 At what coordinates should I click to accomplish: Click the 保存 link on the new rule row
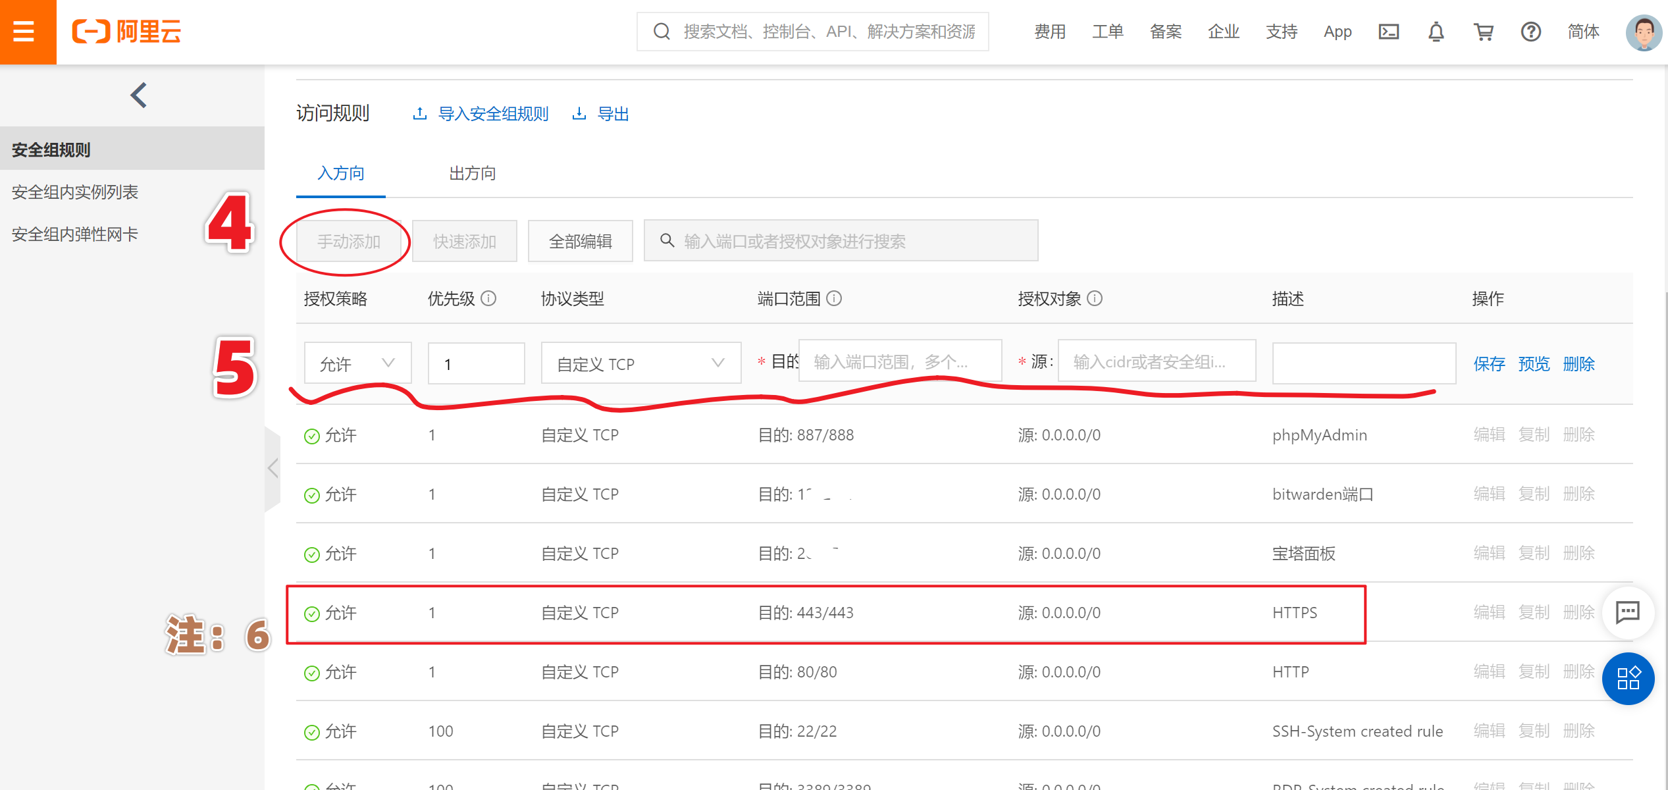click(x=1489, y=363)
